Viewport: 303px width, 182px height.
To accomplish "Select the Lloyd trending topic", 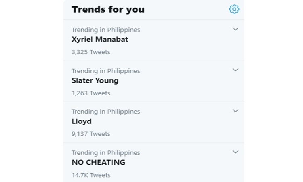I will (x=82, y=121).
